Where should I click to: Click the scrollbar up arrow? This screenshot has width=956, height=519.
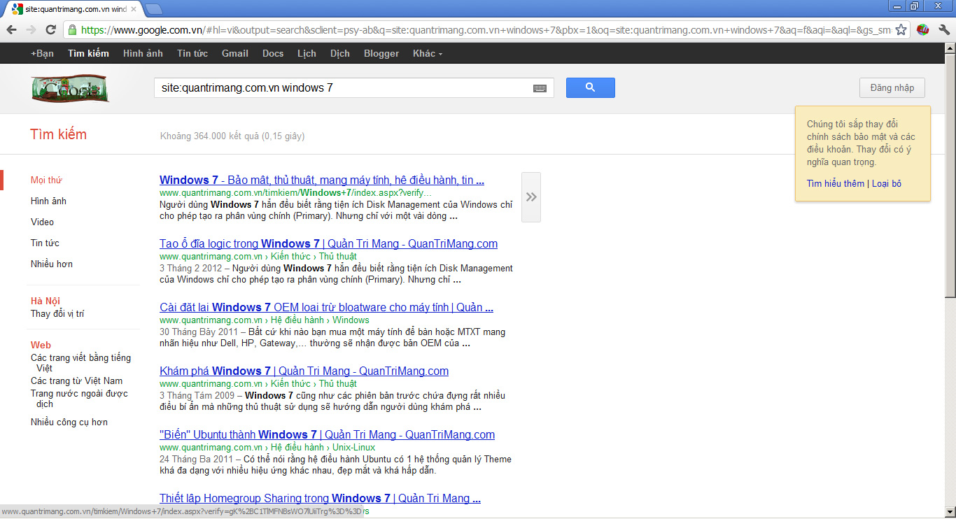tap(950, 48)
